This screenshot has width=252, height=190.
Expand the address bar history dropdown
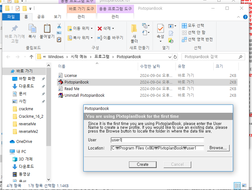(170, 57)
